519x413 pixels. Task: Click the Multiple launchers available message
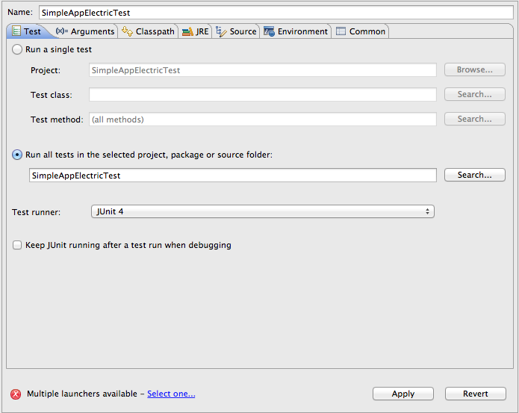coord(82,394)
